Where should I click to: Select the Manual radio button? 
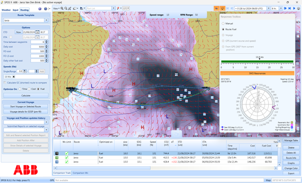tap(223, 23)
